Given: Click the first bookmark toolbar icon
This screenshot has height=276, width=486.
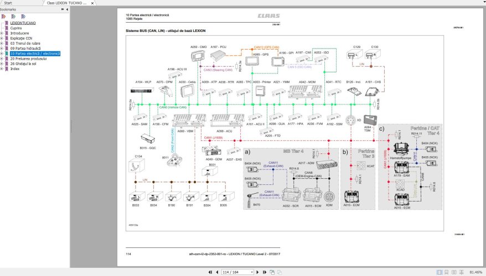Looking at the screenshot, I should pos(3,17).
